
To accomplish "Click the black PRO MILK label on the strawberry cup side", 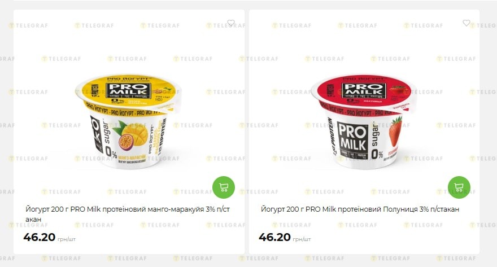I will click(353, 140).
